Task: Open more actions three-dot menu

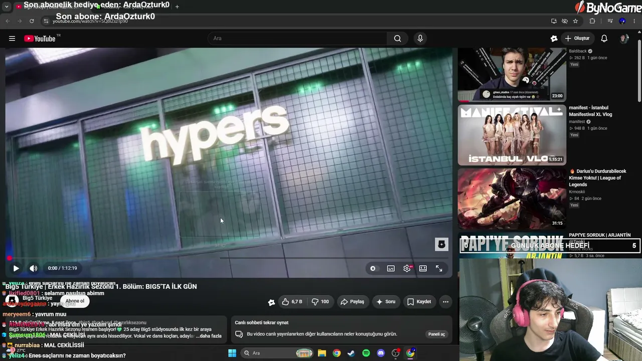Action: tap(445, 302)
